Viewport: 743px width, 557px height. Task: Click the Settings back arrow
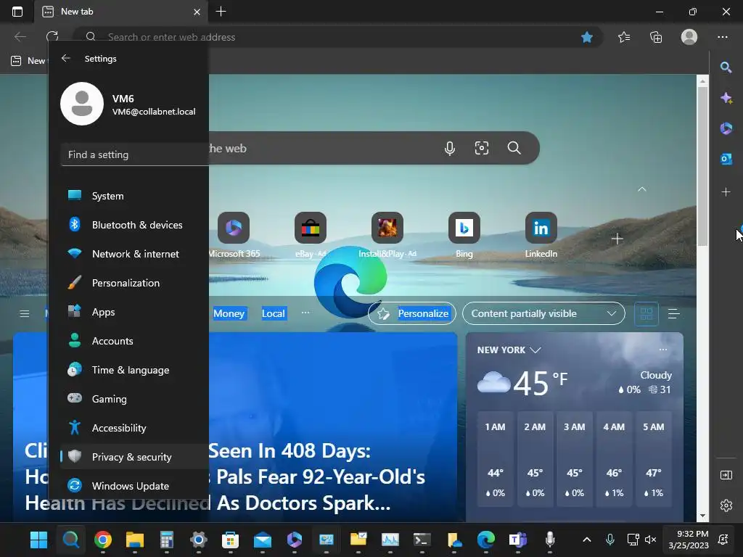66,58
